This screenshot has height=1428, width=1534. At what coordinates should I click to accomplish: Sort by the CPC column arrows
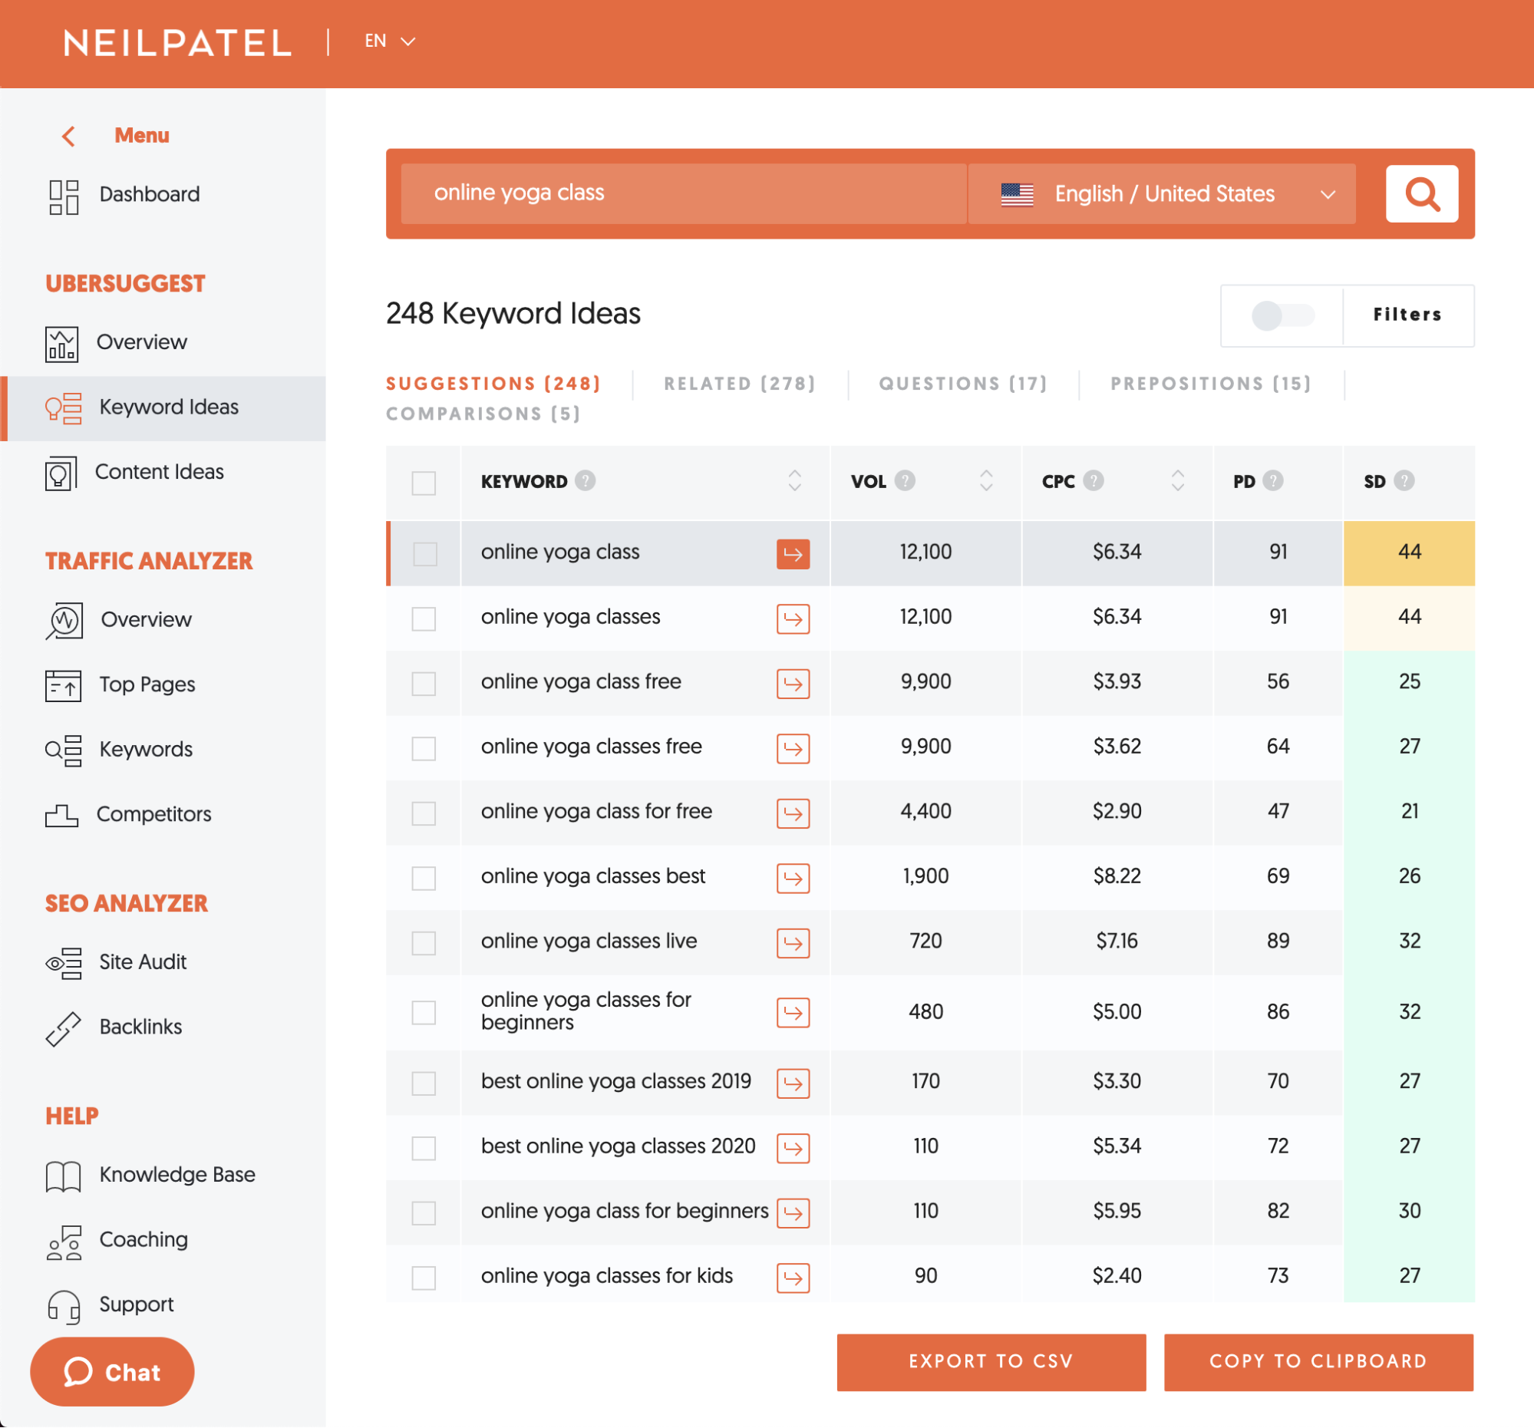(x=1177, y=481)
